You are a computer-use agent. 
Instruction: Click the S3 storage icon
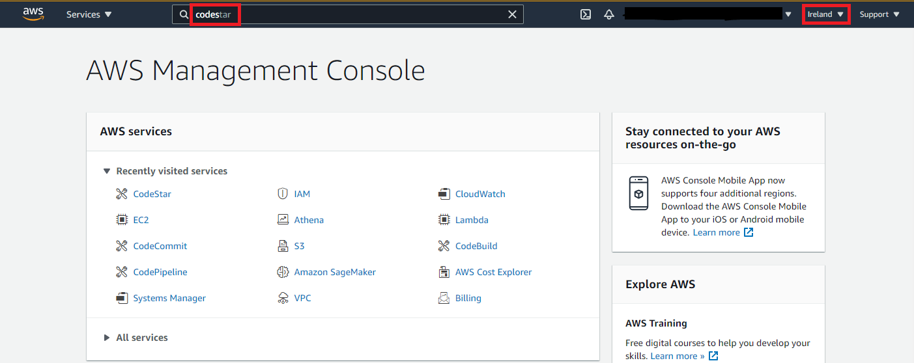[x=283, y=246]
